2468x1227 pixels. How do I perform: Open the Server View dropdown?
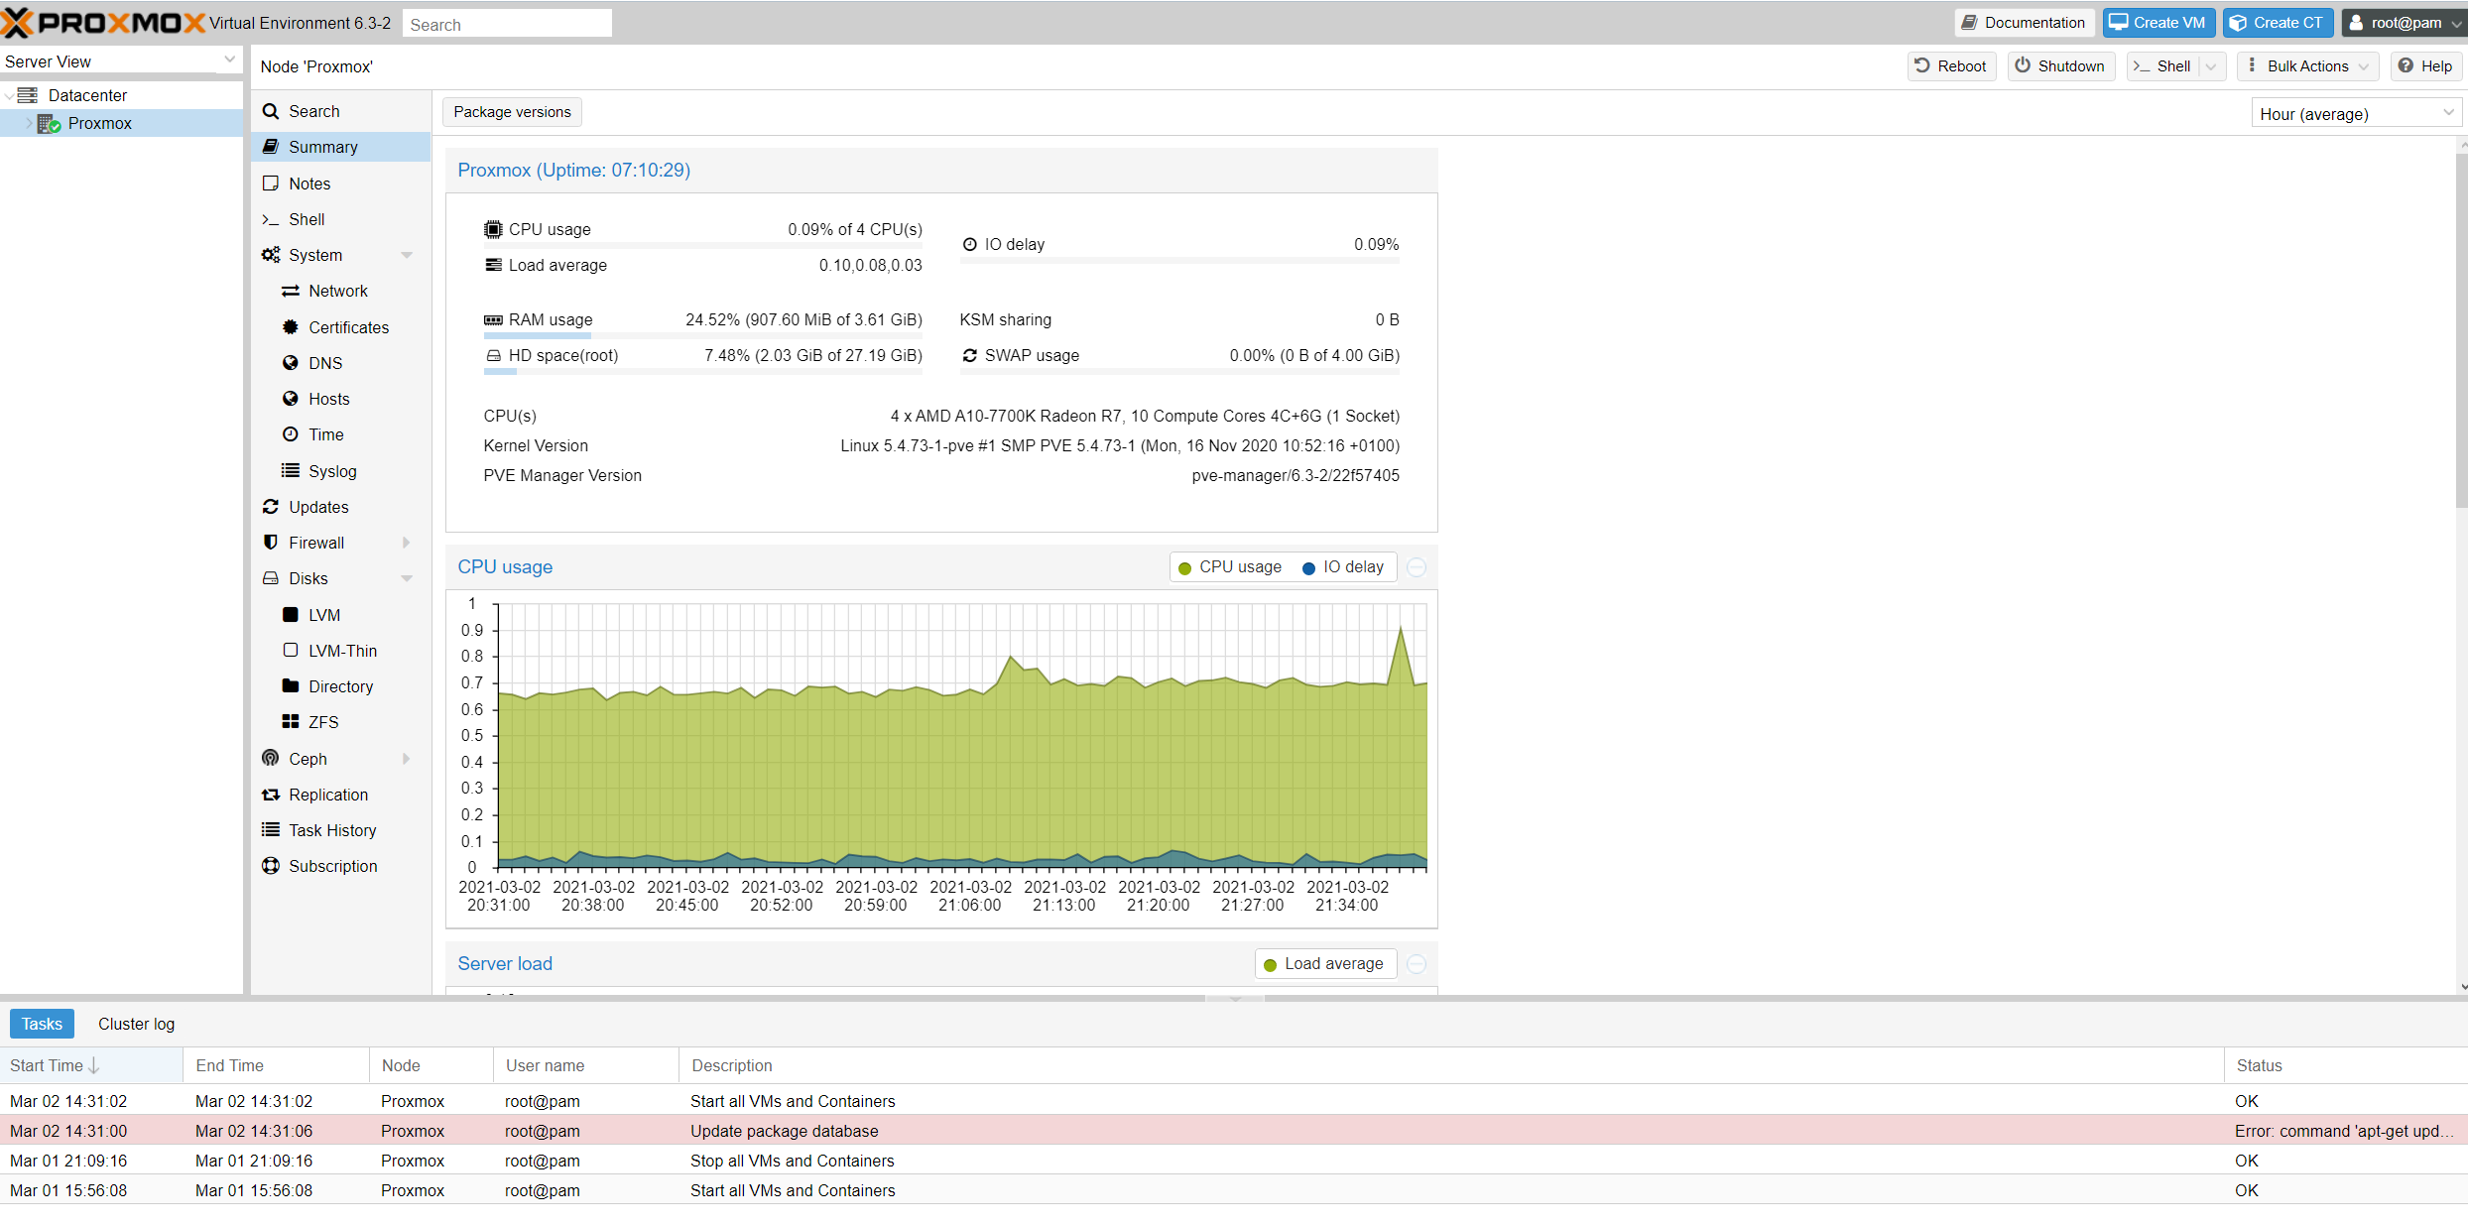point(120,61)
